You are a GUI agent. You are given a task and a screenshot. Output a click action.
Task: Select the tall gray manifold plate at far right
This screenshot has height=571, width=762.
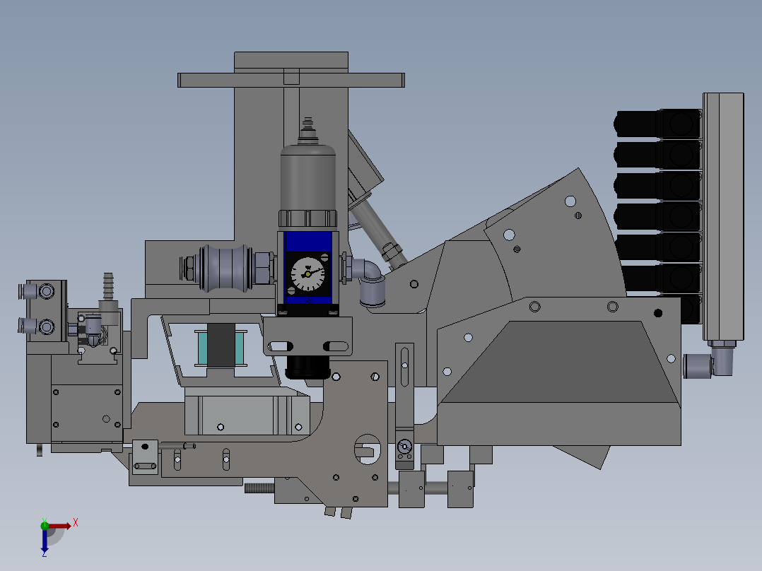point(723,217)
